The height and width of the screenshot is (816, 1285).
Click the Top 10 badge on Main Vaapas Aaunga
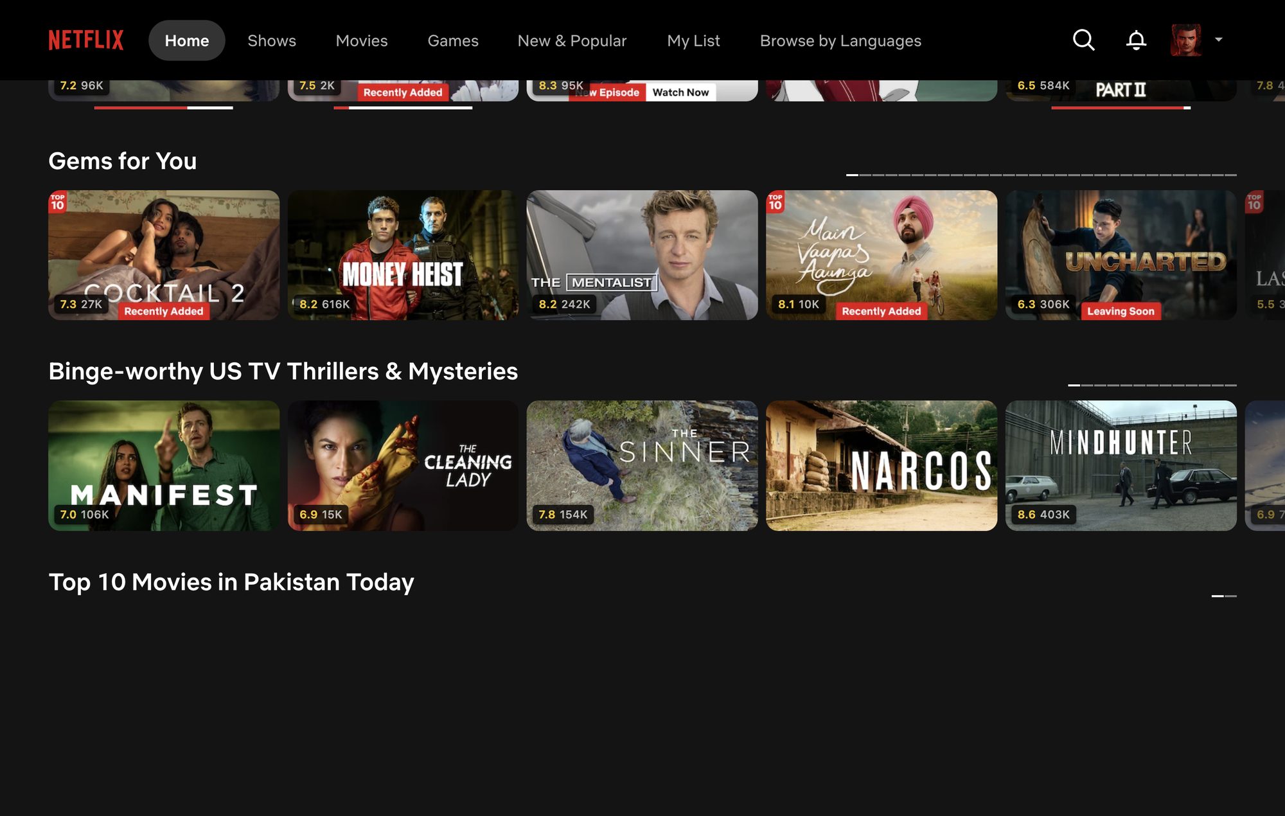coord(775,202)
